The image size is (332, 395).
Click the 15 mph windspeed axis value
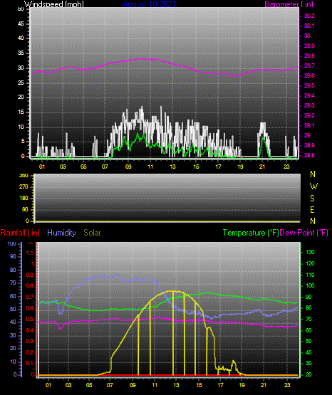click(x=21, y=112)
